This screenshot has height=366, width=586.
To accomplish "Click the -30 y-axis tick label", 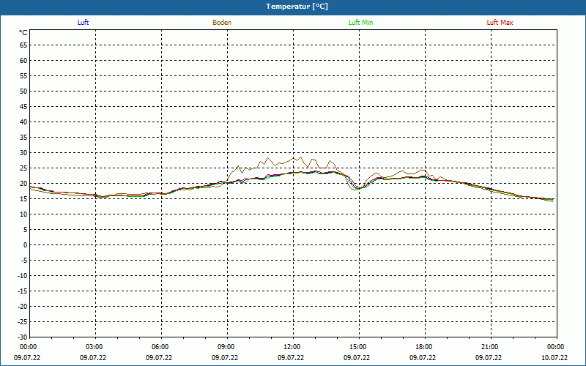I will 23,337.
